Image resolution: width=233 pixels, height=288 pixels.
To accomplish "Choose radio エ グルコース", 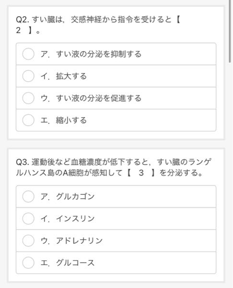I will [28, 263].
